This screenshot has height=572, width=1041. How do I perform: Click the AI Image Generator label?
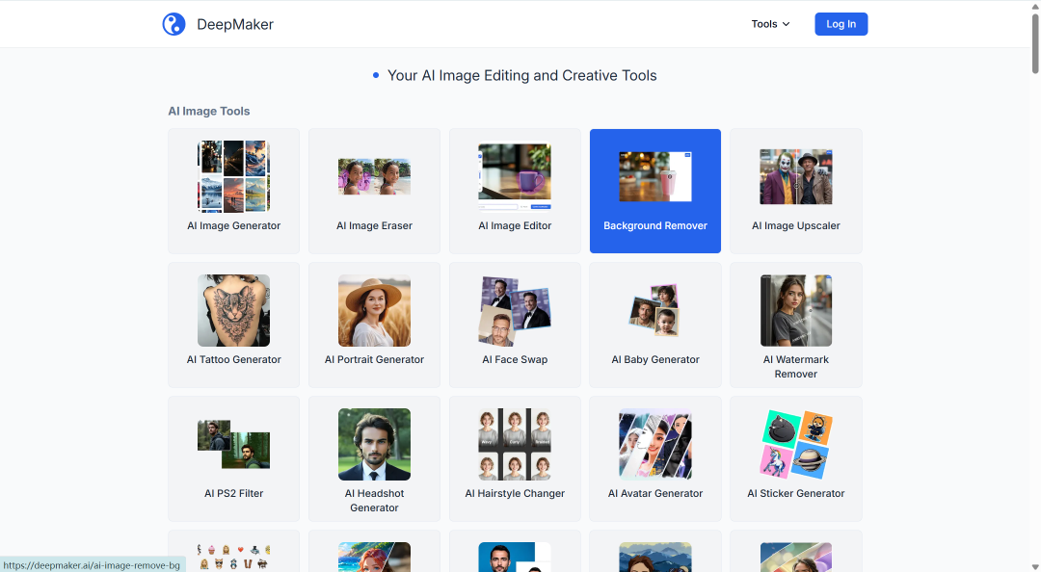tap(233, 225)
